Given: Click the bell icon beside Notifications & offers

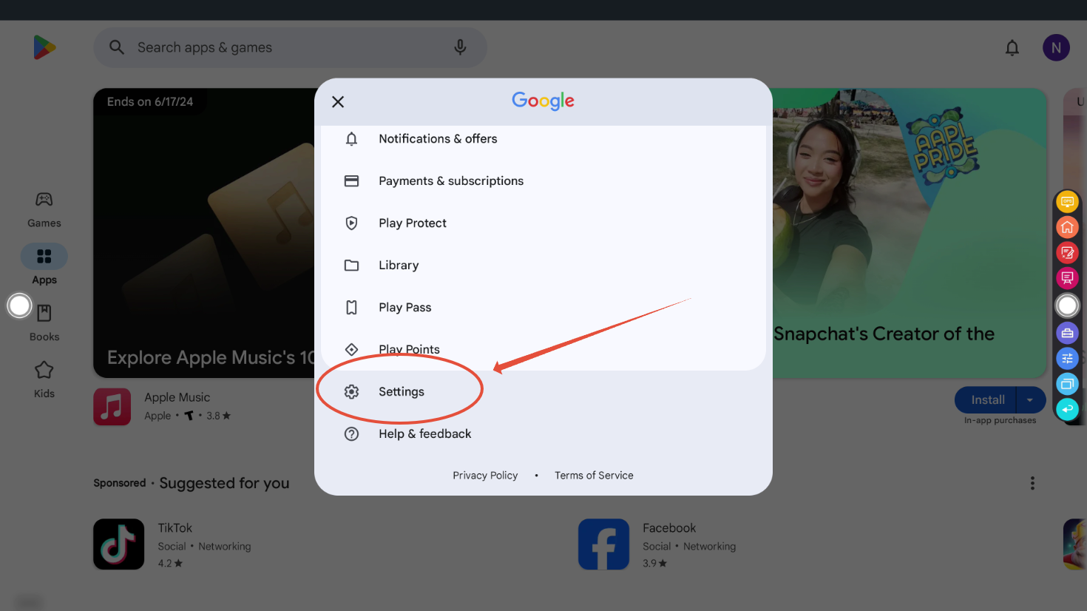Looking at the screenshot, I should click(352, 139).
